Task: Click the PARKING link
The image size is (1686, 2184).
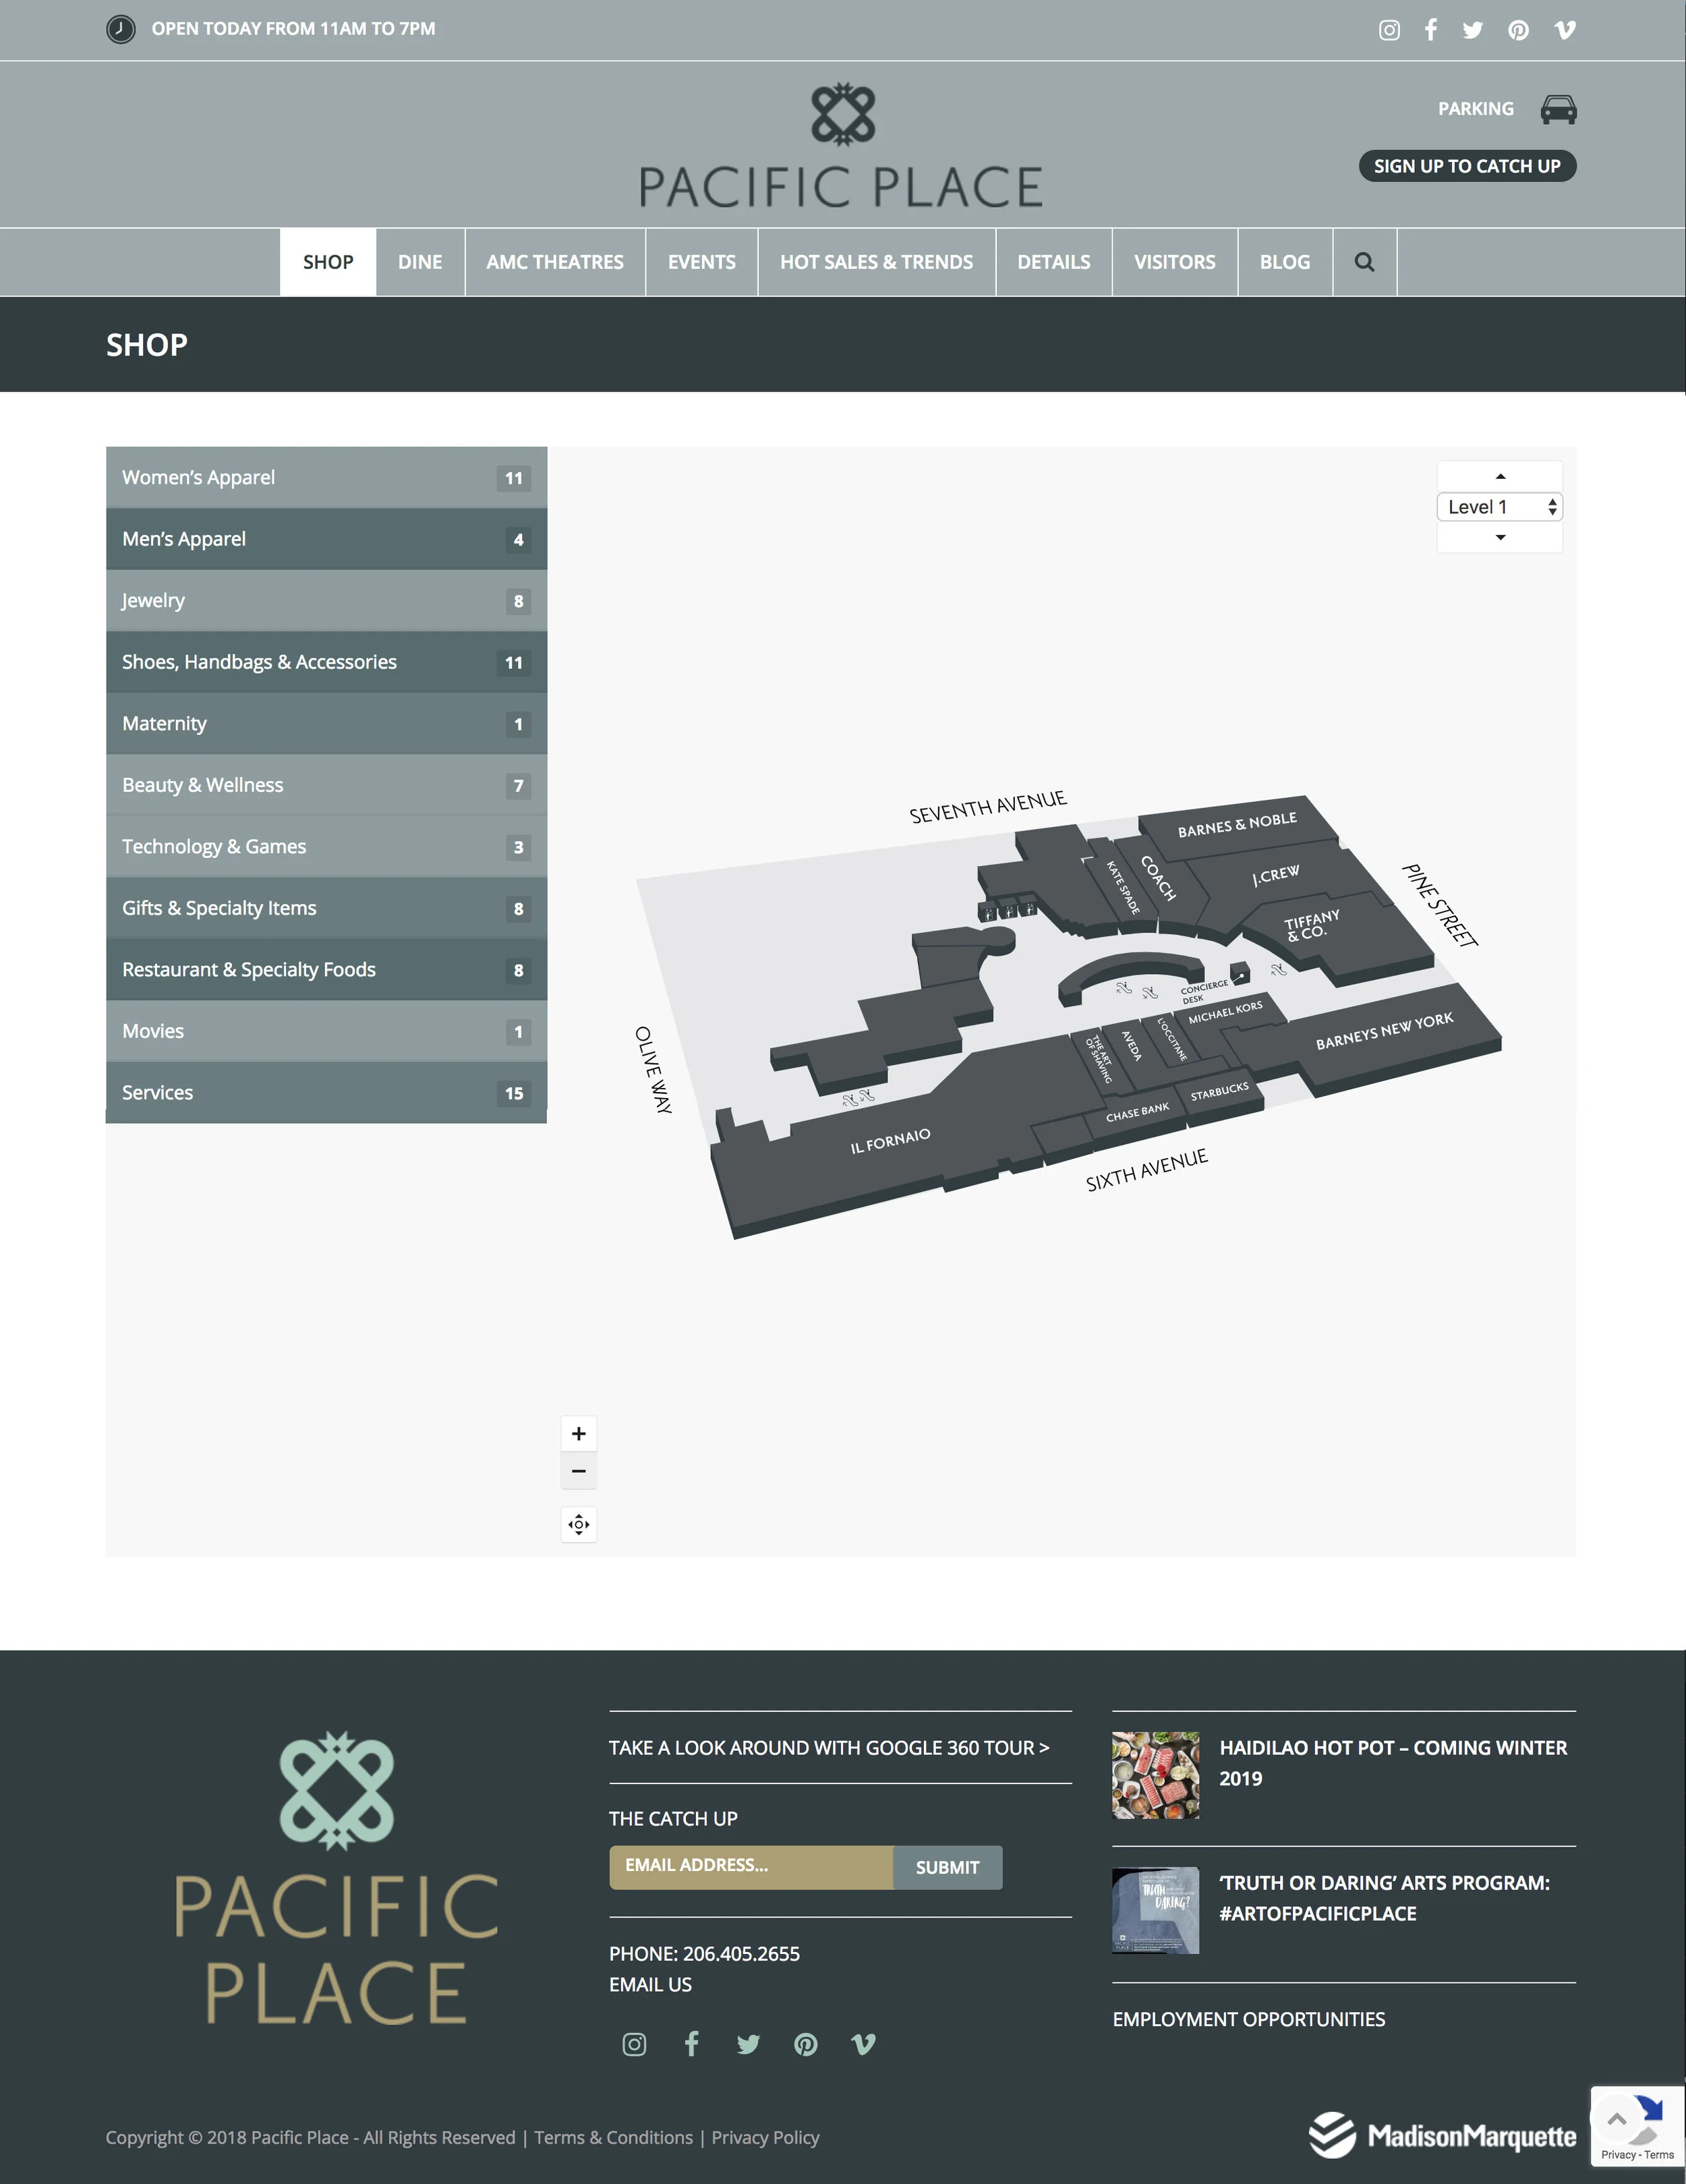Action: (1476, 109)
